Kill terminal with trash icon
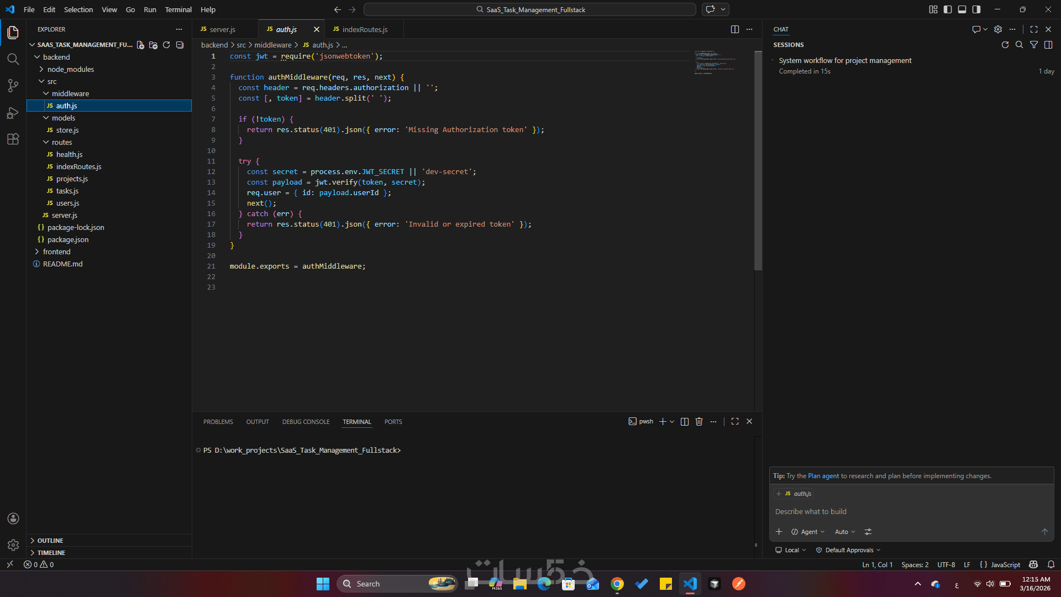Screen dimensions: 1061x597 pos(699,422)
